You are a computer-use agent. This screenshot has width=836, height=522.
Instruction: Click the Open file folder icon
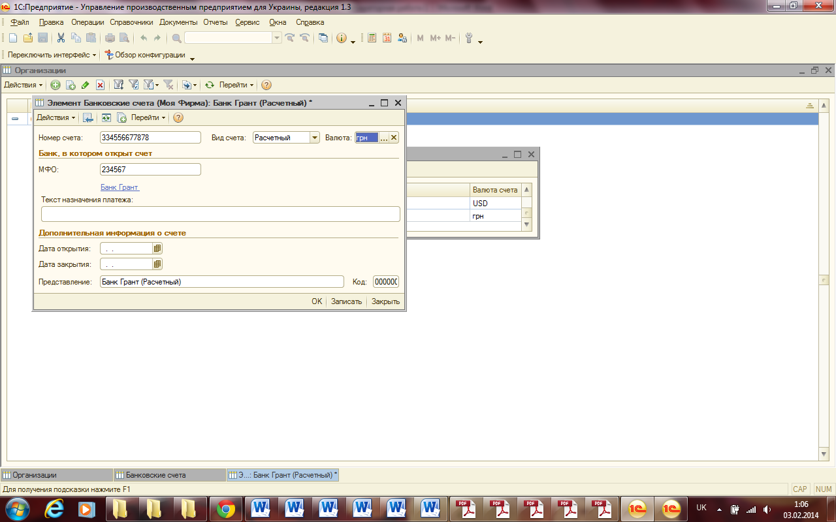(x=28, y=38)
